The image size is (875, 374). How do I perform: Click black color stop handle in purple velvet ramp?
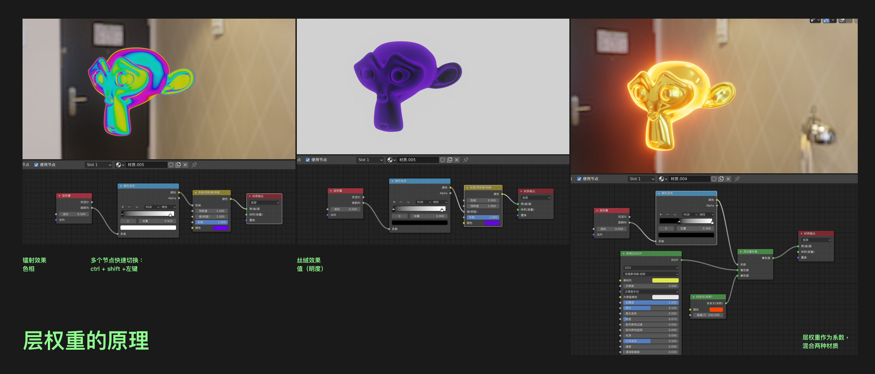[394, 210]
